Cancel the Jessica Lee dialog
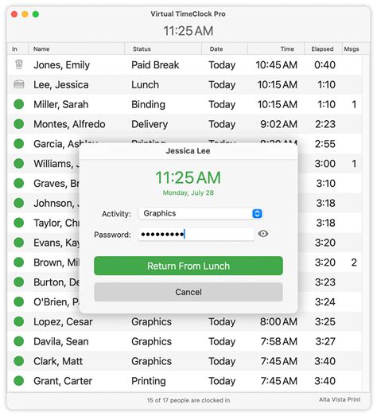The height and width of the screenshot is (416, 377). pos(188,292)
